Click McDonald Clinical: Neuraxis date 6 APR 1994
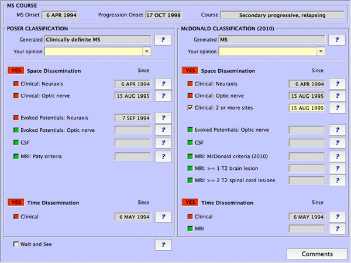The image size is (351, 263). (307, 84)
